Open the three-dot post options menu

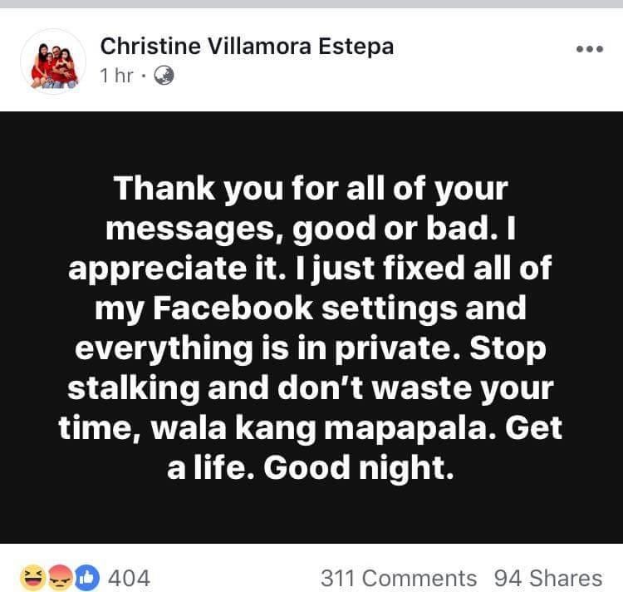tap(589, 49)
